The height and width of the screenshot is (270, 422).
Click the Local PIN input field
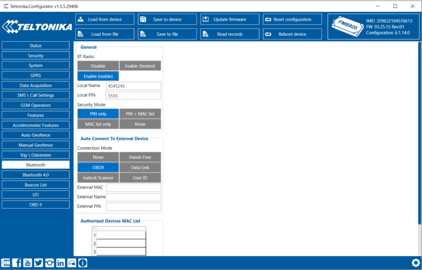(x=134, y=95)
